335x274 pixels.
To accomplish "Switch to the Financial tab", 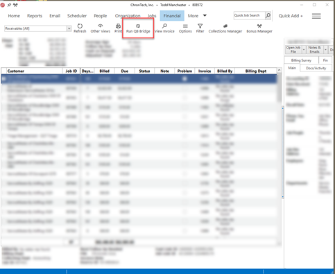I will pyautogui.click(x=172, y=16).
